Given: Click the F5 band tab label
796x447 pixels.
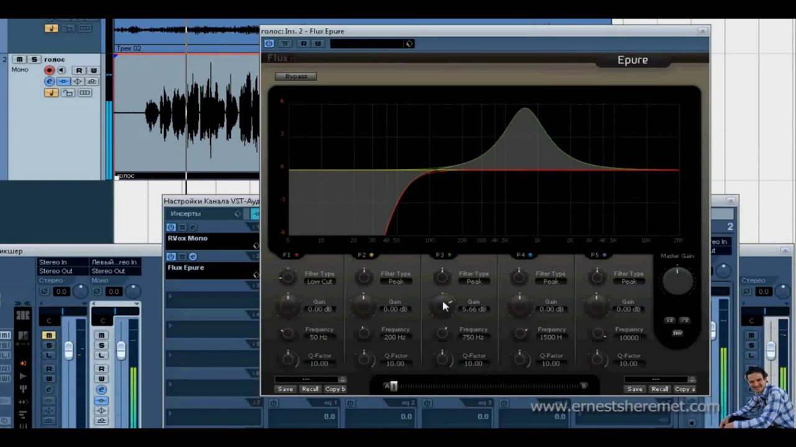Looking at the screenshot, I should pyautogui.click(x=595, y=255).
